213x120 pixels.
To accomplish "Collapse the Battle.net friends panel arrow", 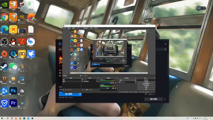I will pyautogui.click(x=165, y=99).
